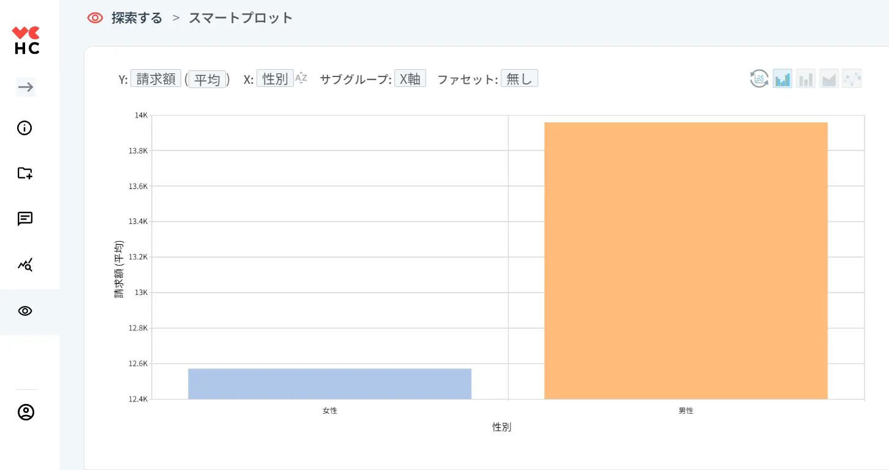Click the 探索する breadcrumb link
The width and height of the screenshot is (889, 470).
[137, 18]
